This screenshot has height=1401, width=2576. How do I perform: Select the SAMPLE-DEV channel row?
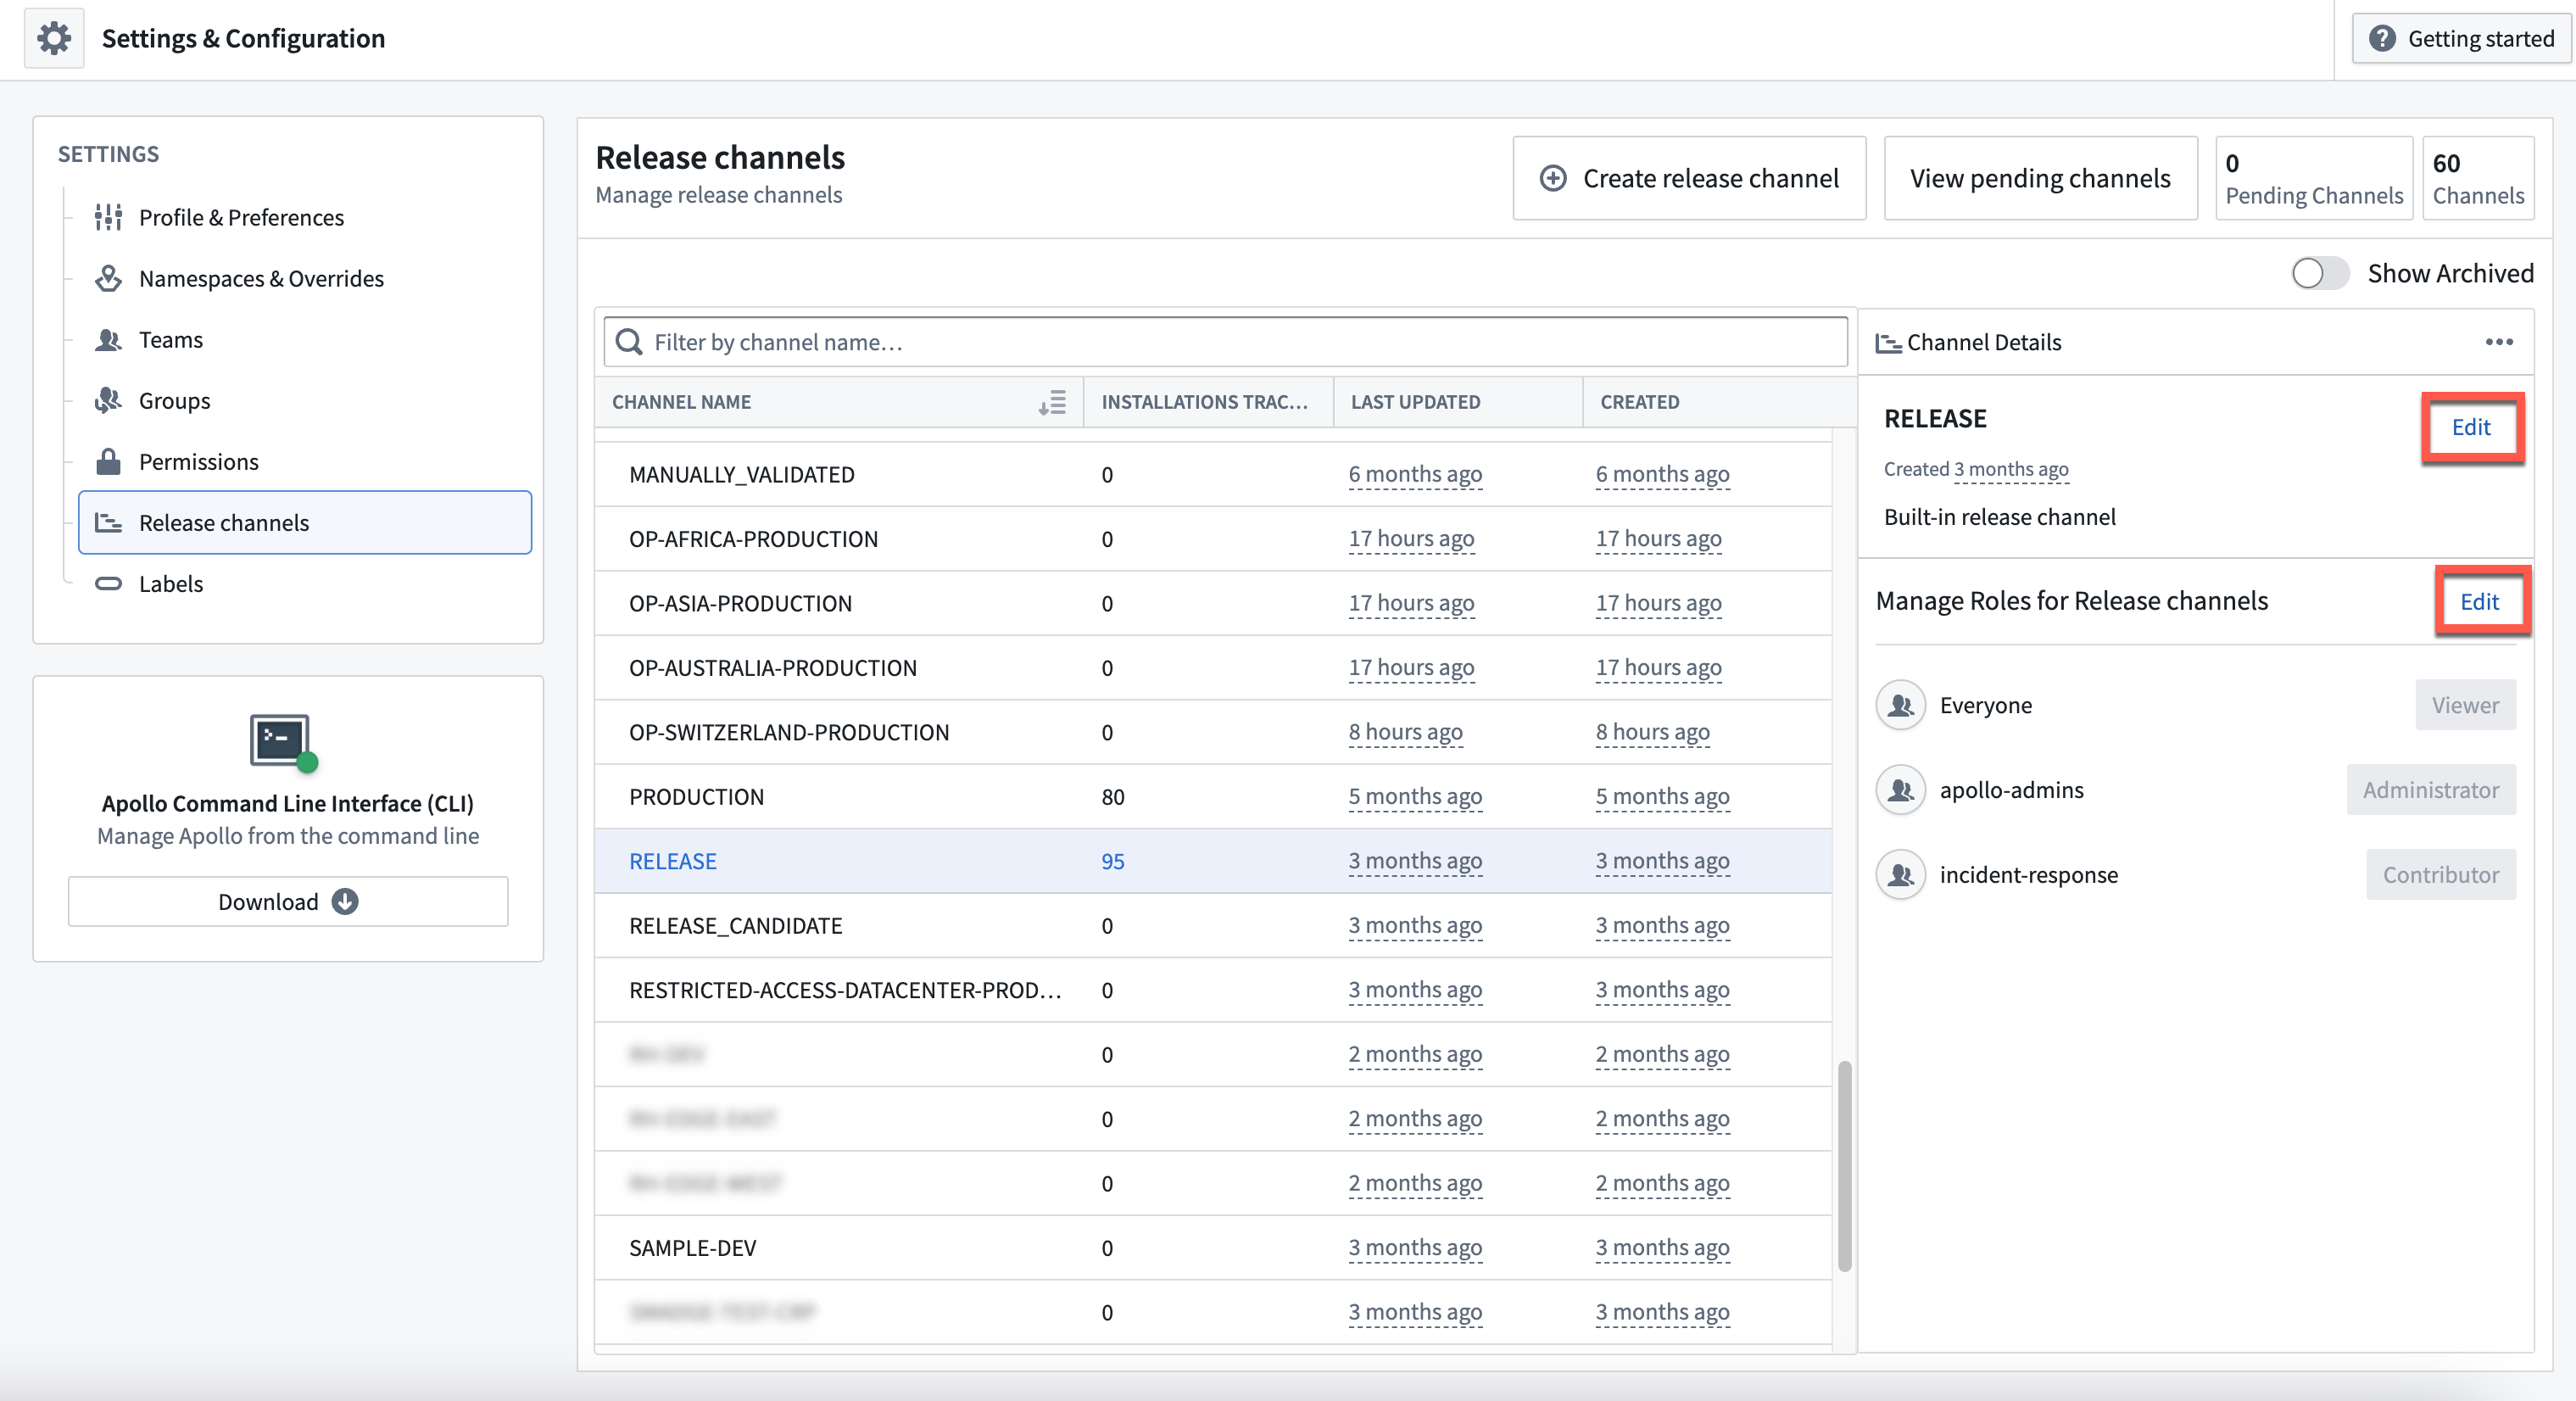pyautogui.click(x=1213, y=1248)
